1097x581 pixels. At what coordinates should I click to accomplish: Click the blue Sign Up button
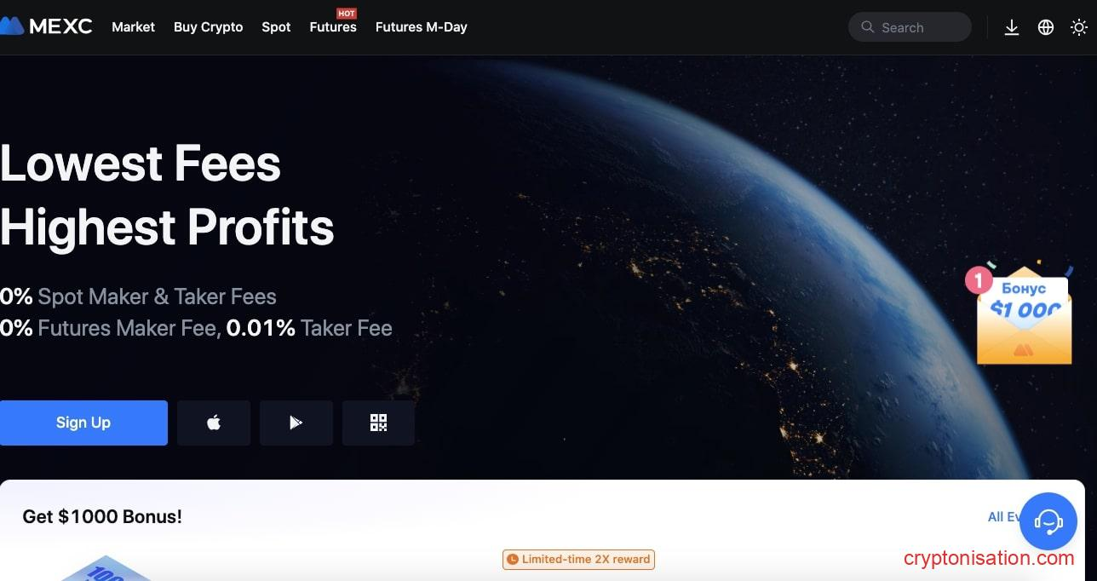click(x=83, y=423)
